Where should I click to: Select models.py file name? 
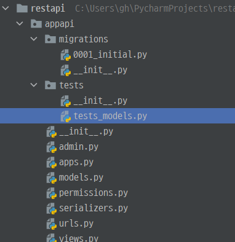[x=81, y=178]
